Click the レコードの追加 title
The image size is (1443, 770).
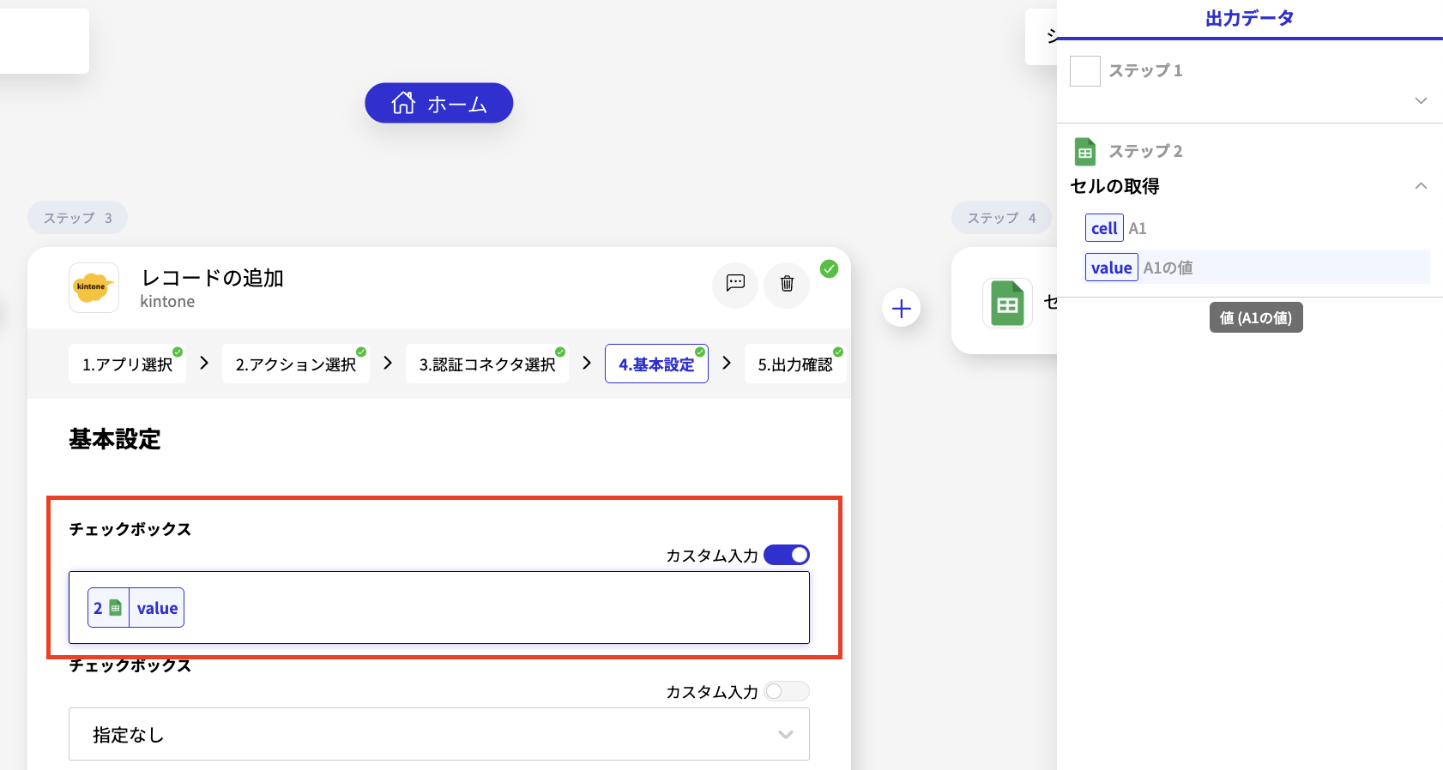coord(212,278)
